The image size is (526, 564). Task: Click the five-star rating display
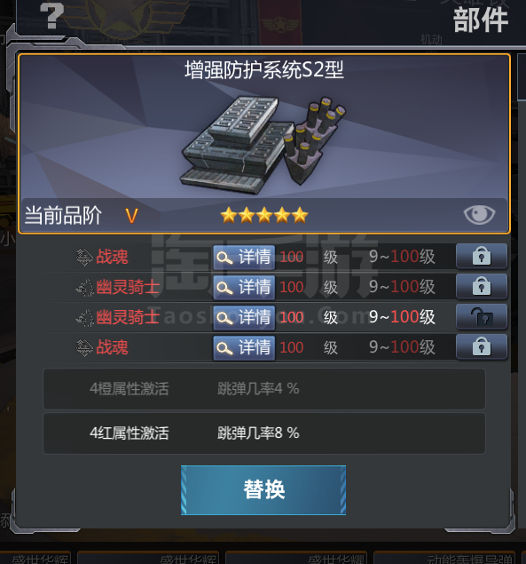click(264, 216)
